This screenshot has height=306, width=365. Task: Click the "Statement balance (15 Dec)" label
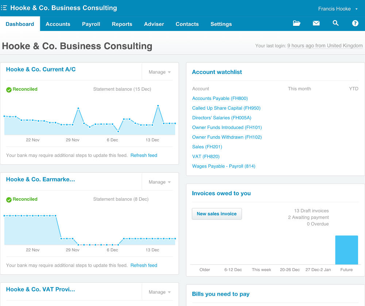pyautogui.click(x=122, y=89)
